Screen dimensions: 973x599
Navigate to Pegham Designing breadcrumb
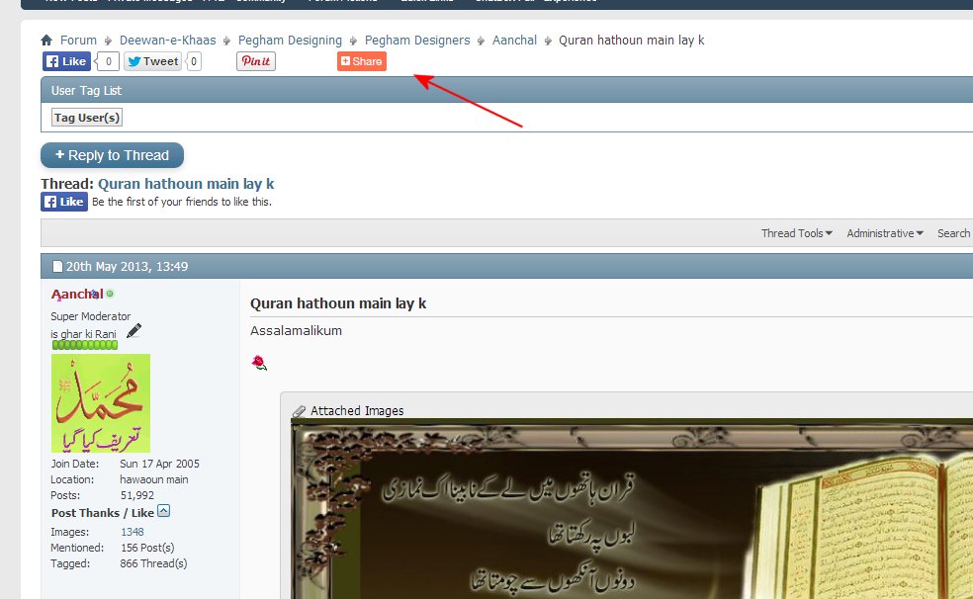tap(290, 41)
